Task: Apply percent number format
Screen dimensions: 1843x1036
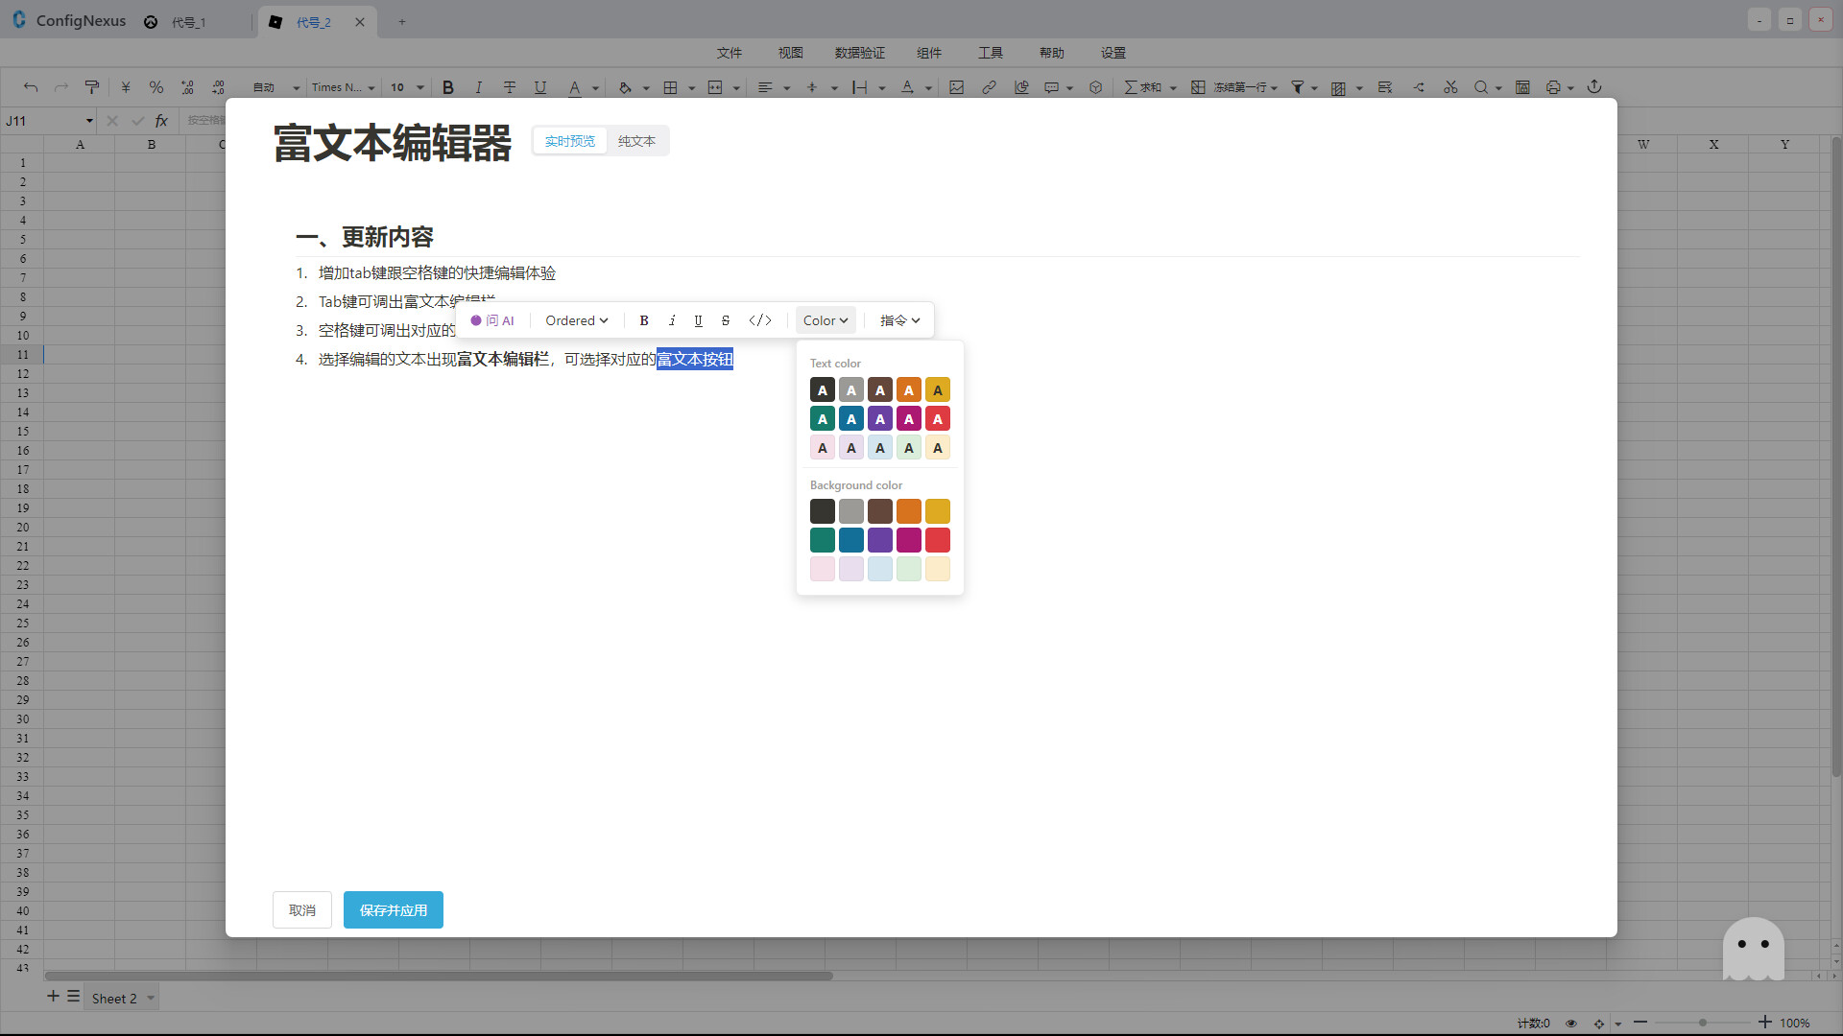Action: 156,87
